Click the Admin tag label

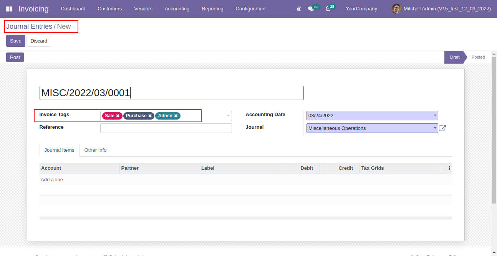click(166, 116)
